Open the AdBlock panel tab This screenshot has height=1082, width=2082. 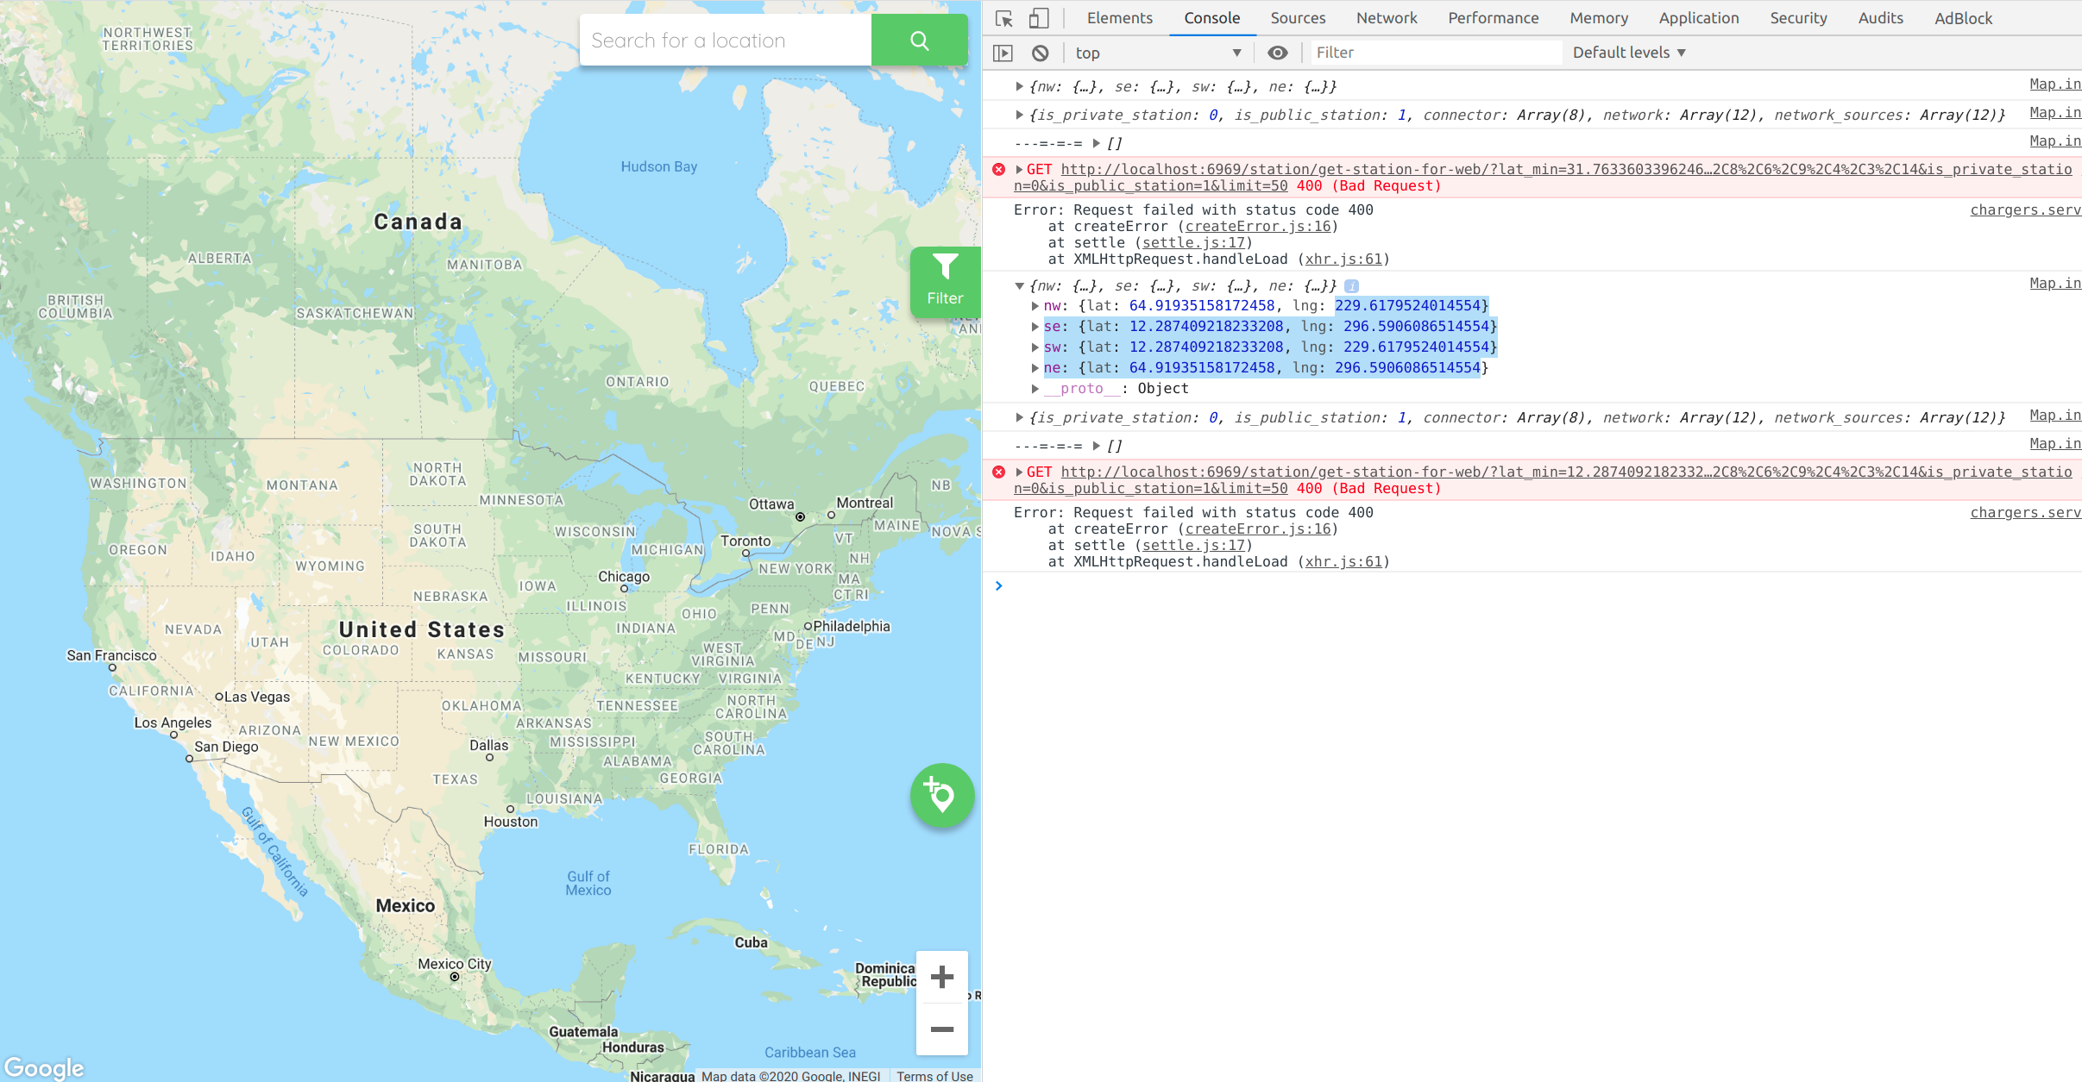[1964, 17]
